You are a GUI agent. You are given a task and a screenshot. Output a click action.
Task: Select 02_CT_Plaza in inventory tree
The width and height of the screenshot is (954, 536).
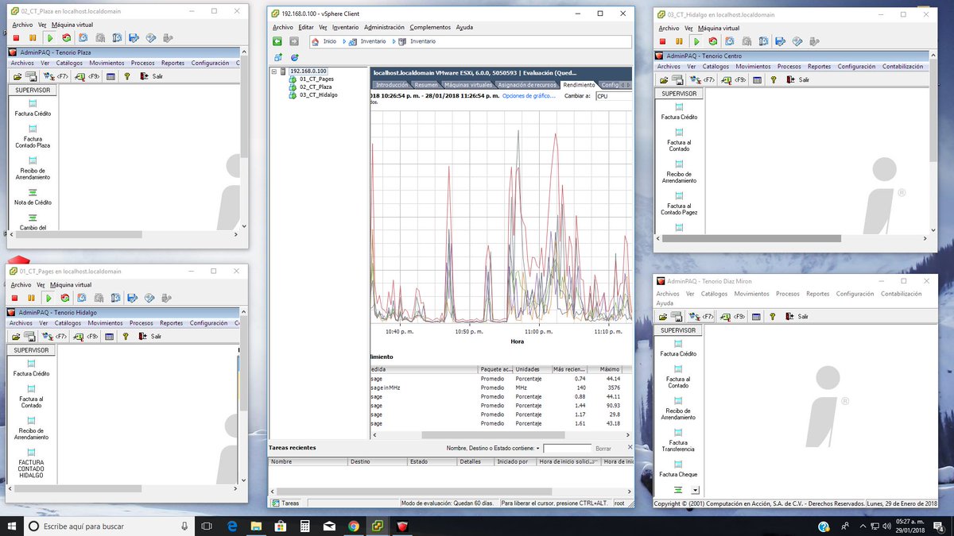pos(315,87)
